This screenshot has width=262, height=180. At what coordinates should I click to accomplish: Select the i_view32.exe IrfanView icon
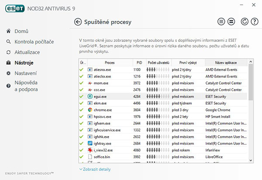pyautogui.click(x=90, y=150)
